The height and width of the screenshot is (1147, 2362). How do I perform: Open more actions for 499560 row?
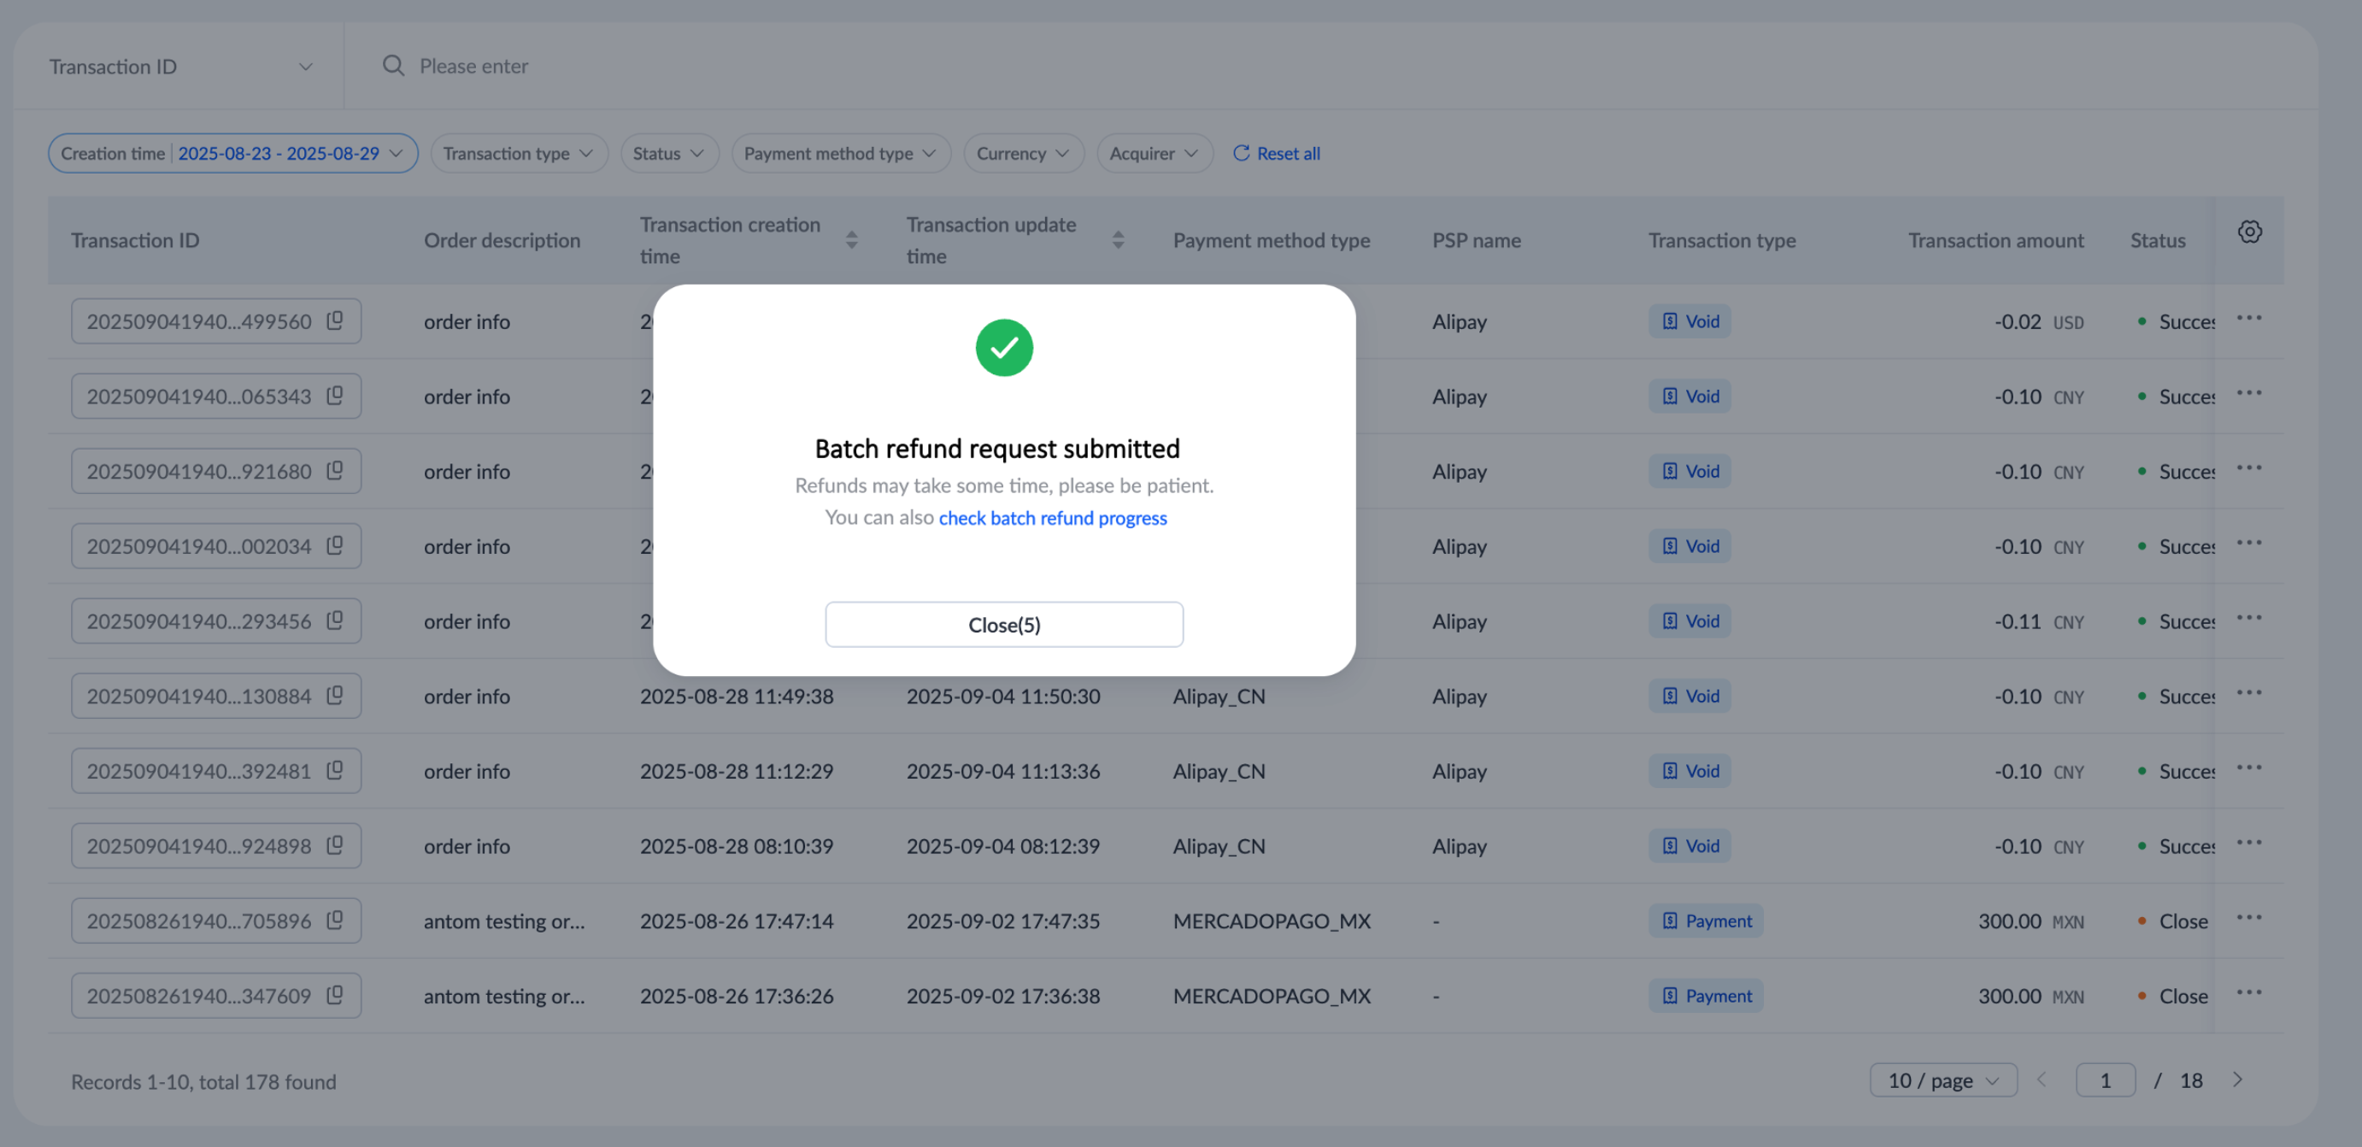tap(2248, 319)
